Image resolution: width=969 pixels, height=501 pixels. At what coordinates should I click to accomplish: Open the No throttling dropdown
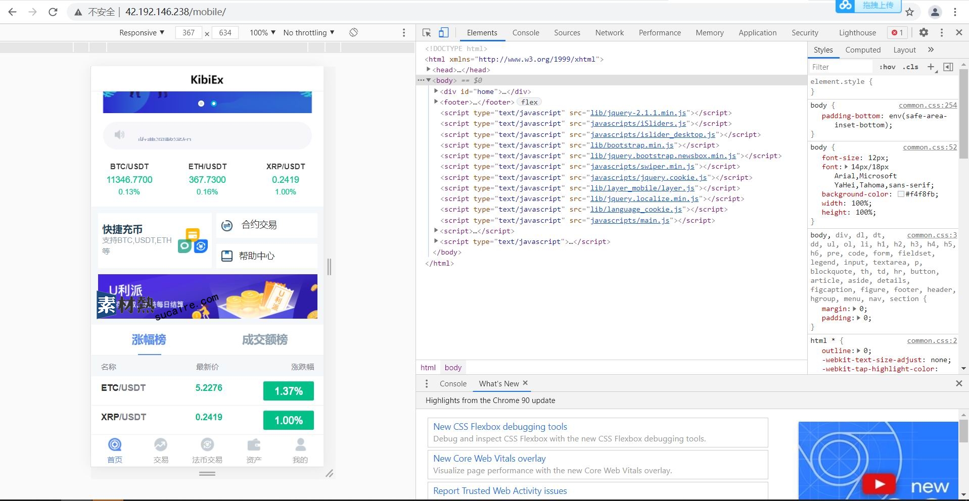(309, 32)
